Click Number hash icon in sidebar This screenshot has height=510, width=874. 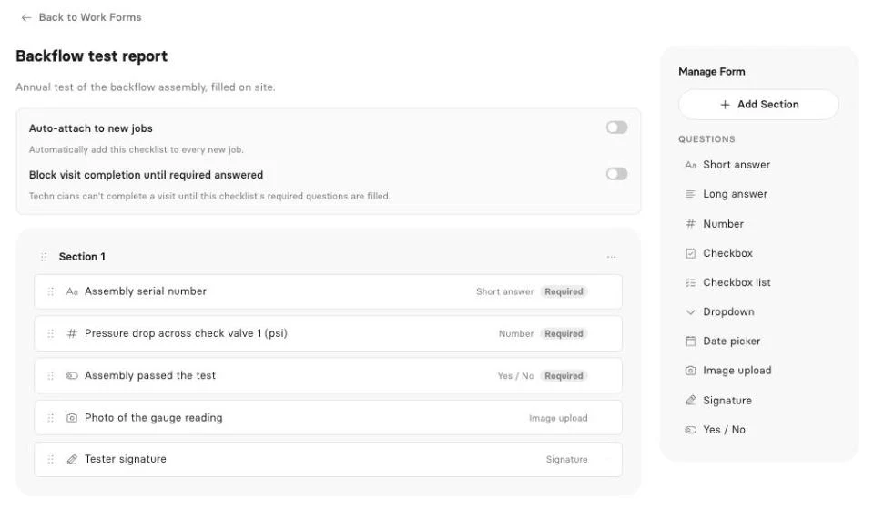(691, 223)
